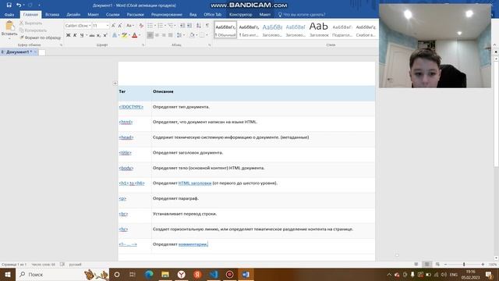Right-align the paragraph
This screenshot has width=499, height=281.
pos(164,35)
